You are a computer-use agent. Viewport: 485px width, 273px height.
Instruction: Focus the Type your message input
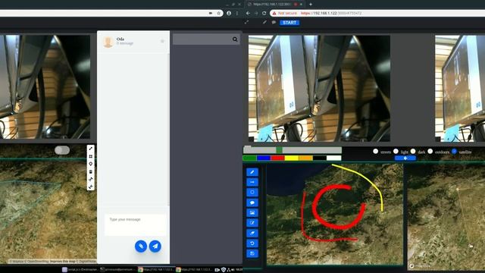136,224
